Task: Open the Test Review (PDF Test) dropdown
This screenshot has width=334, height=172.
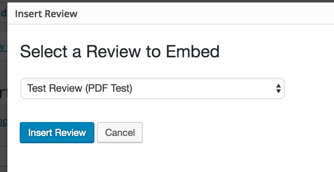Action: (x=152, y=88)
